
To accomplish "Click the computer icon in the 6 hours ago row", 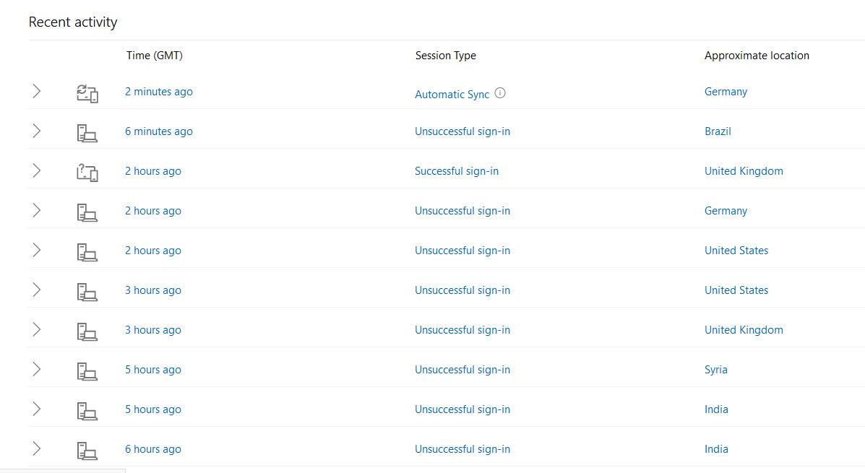I will point(87,451).
